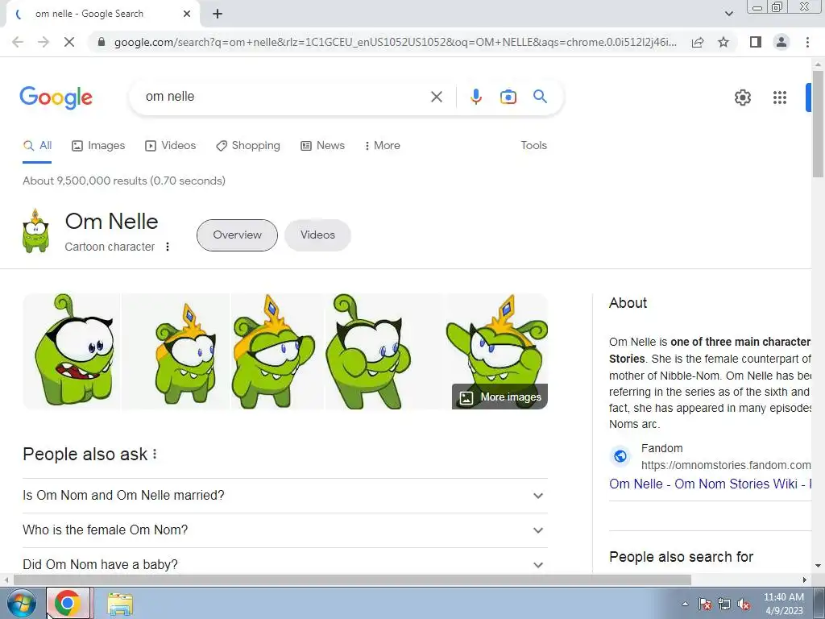The width and height of the screenshot is (825, 619).
Task: Expand 'Who is the female Om Nom?'
Action: (x=285, y=530)
